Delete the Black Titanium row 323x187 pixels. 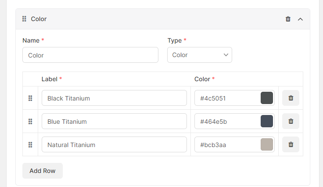point(291,98)
